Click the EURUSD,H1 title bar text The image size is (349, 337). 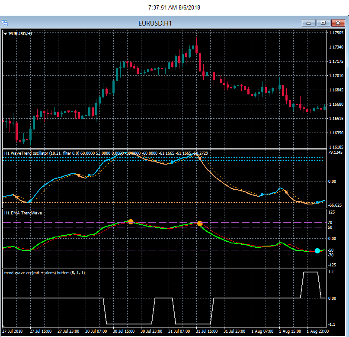[154, 23]
